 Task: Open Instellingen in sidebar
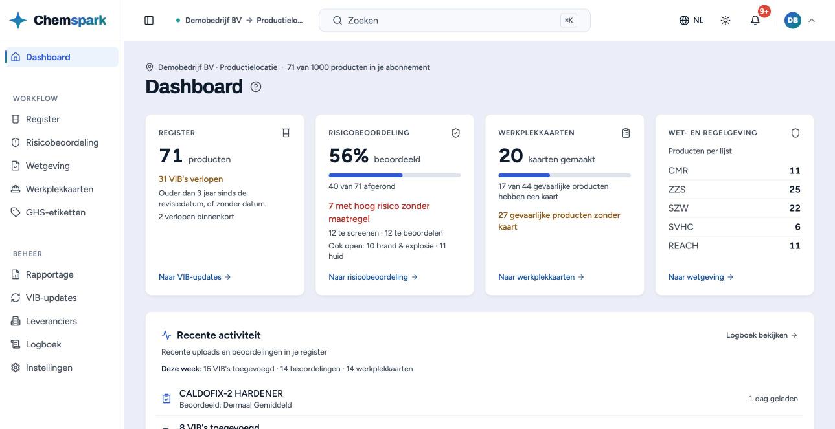[x=62, y=368]
